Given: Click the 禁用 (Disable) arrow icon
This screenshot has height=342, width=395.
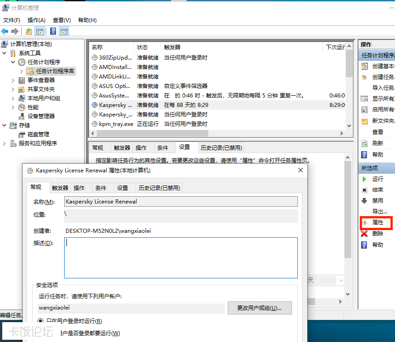Looking at the screenshot, I should point(365,201).
